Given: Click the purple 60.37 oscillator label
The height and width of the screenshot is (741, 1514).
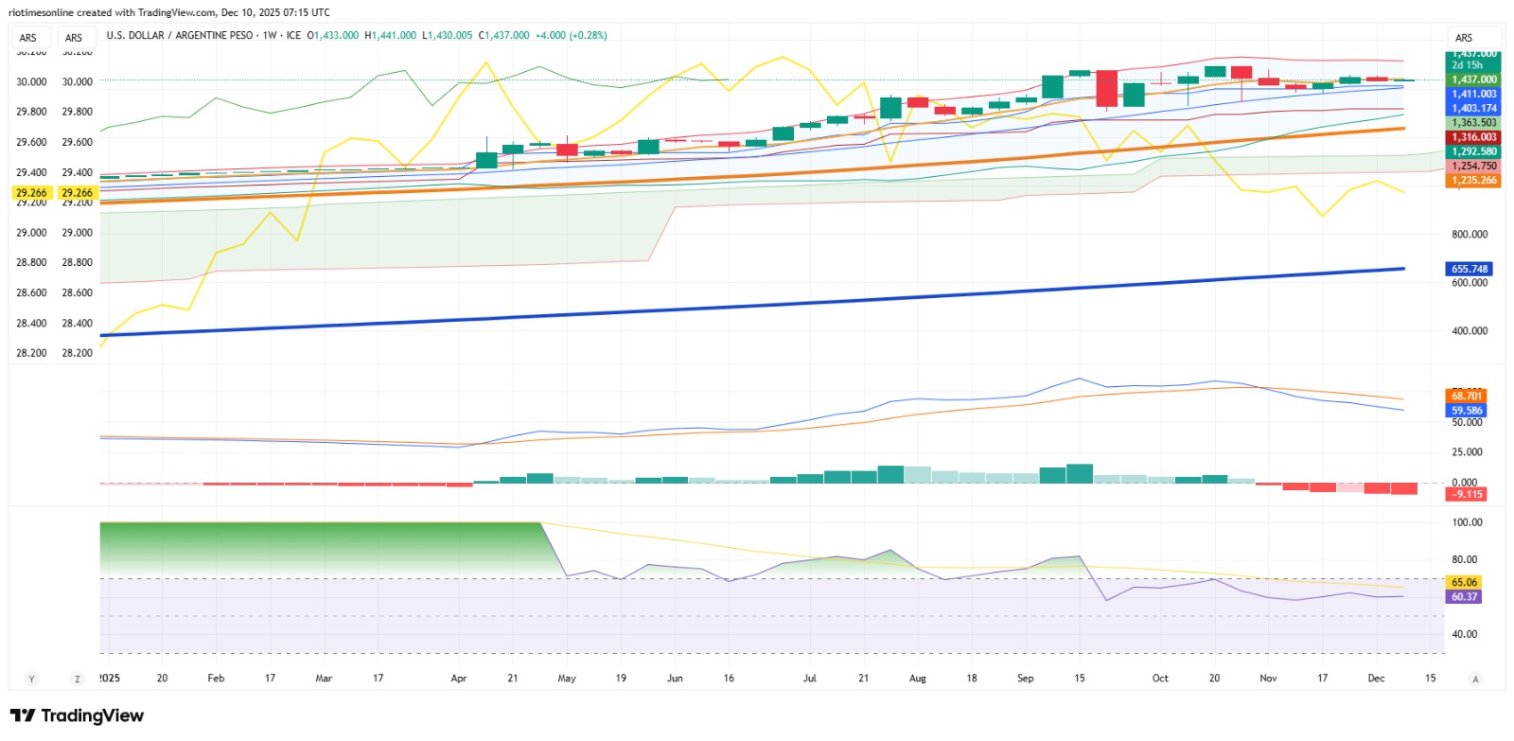Looking at the screenshot, I should (1464, 596).
